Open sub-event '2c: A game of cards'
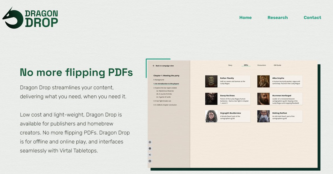The width and height of the screenshot is (333, 174). 163,97
